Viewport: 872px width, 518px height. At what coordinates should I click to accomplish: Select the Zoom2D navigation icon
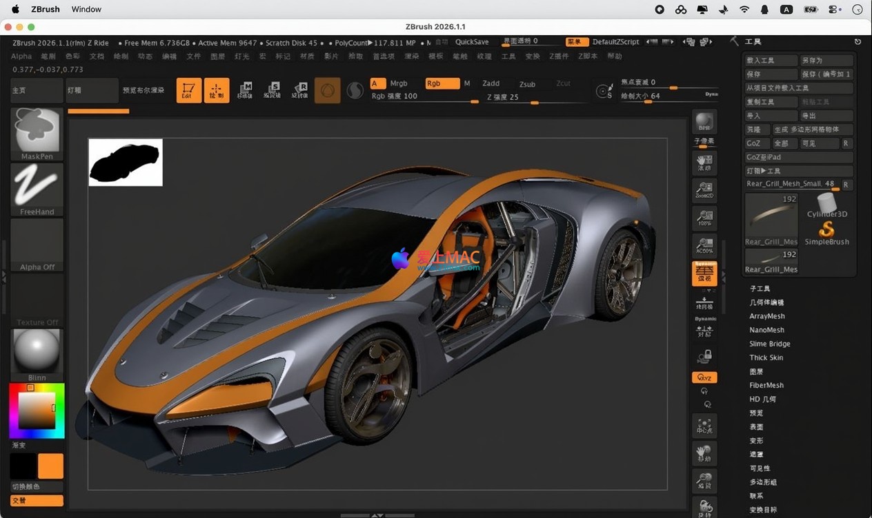[x=704, y=191]
